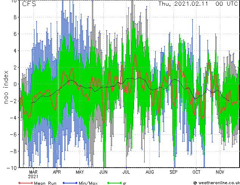Click the y-axis value 0
Screen dimensions: 240x185
pyautogui.click(x=15, y=84)
